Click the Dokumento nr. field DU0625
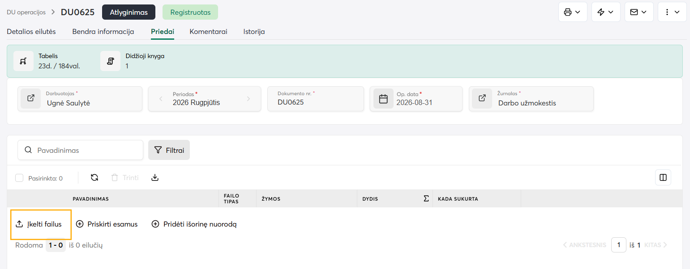The height and width of the screenshot is (269, 690). click(x=316, y=99)
